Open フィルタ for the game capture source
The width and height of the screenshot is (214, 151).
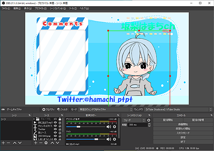(x=62, y=109)
